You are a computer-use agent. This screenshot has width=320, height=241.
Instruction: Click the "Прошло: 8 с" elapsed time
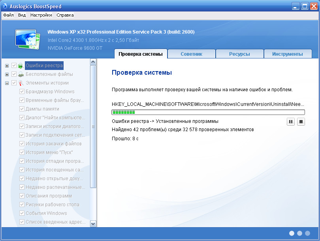pos(125,139)
